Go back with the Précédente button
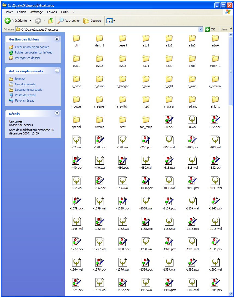This screenshot has height=298, width=235. [16, 21]
